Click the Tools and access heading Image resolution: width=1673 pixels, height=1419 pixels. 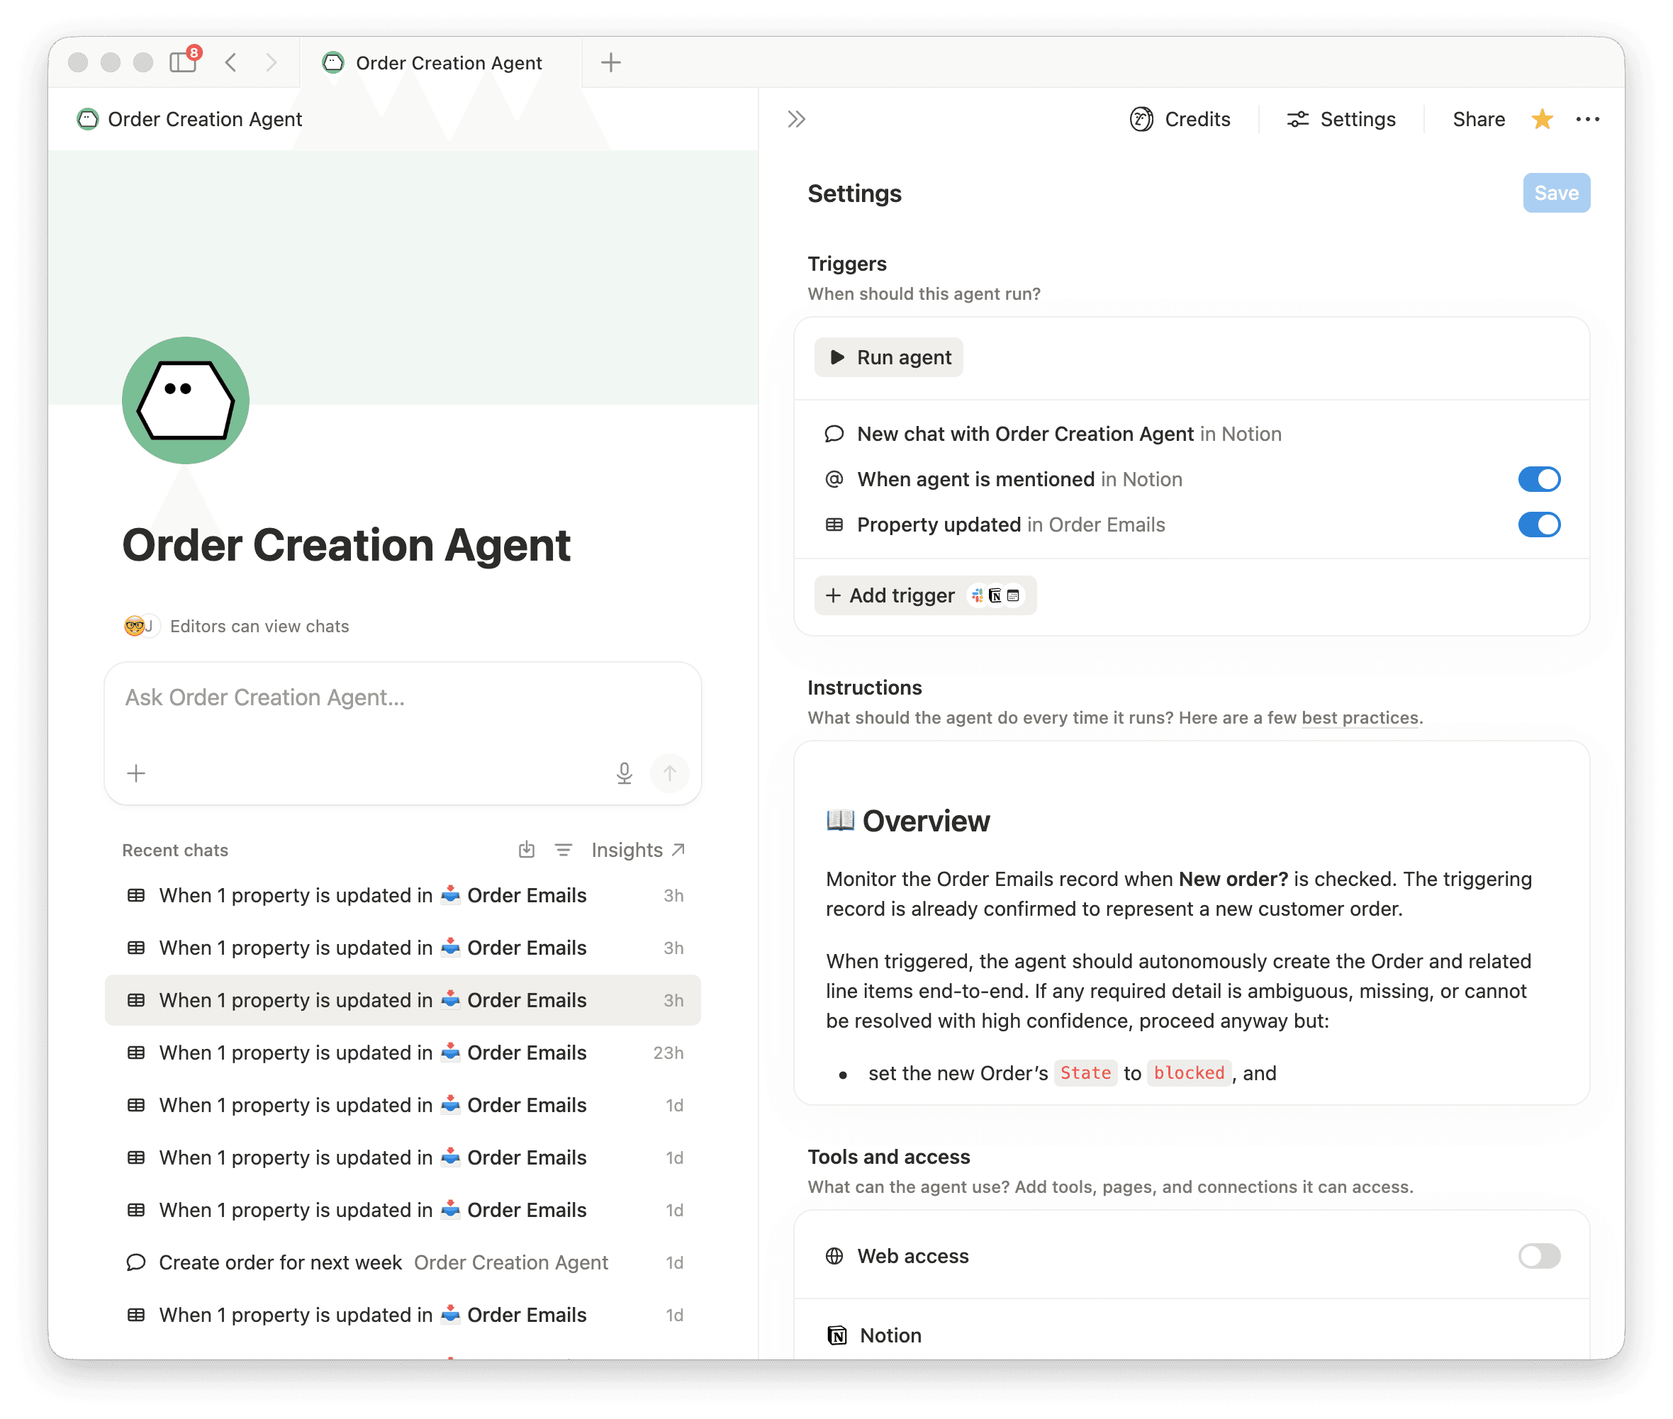[889, 1157]
